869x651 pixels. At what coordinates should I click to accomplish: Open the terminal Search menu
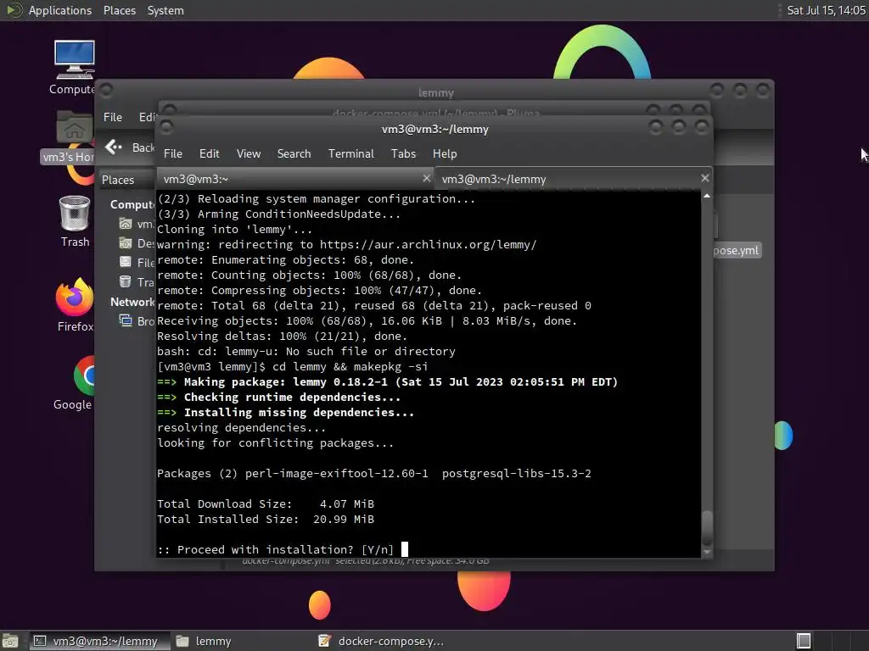[x=294, y=154]
